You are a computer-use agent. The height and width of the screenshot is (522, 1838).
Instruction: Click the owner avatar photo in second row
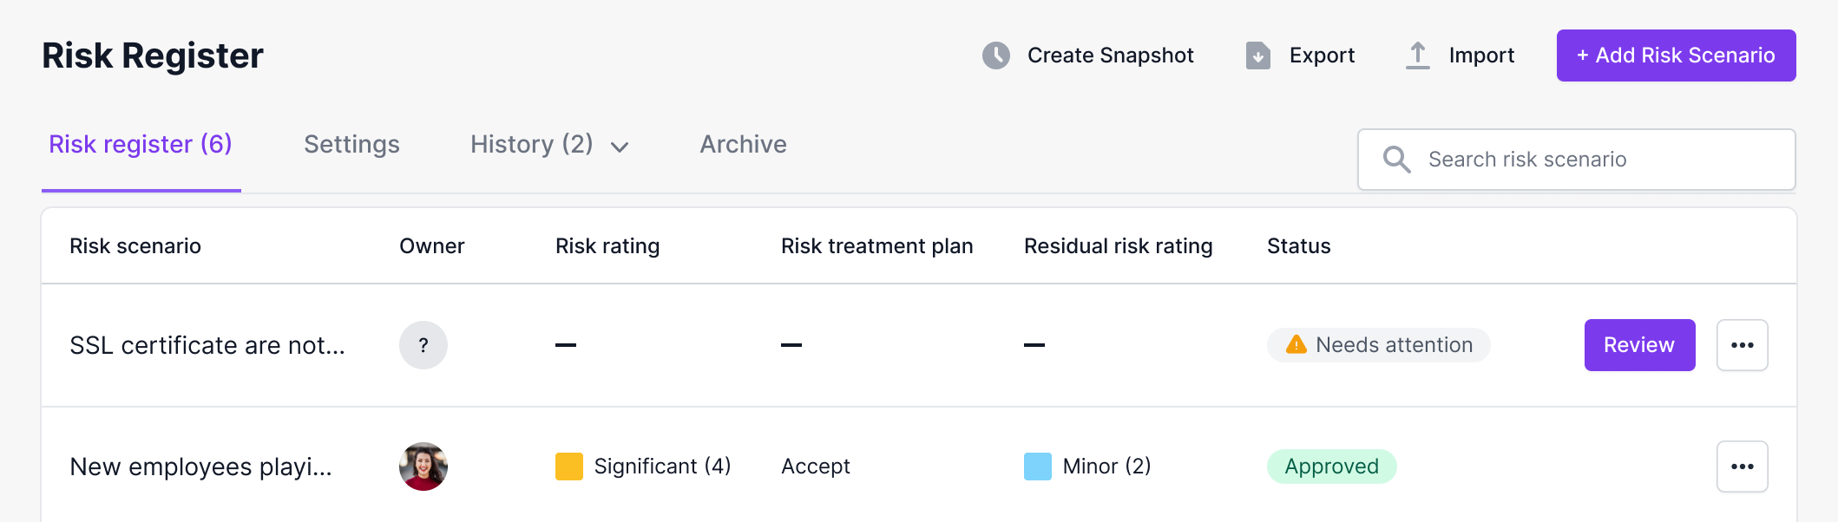(423, 467)
